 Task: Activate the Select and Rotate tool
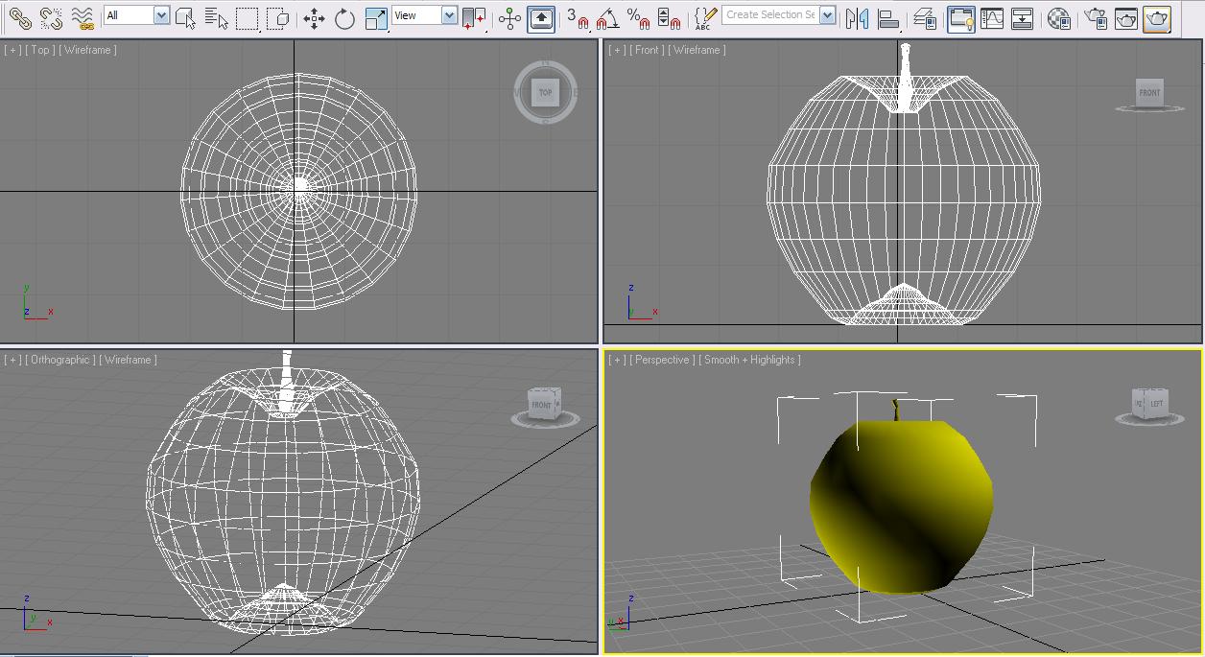point(346,18)
